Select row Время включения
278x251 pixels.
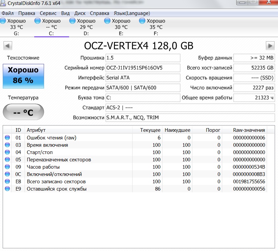click(135, 145)
